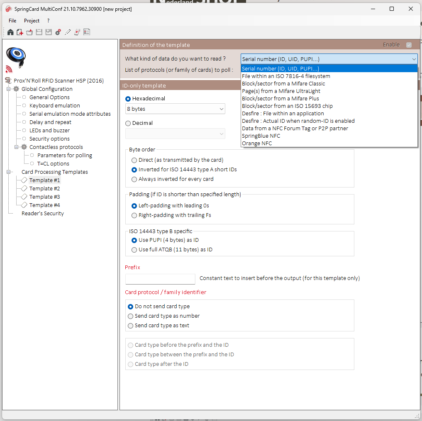Select Always inverted for every card

tap(134, 180)
